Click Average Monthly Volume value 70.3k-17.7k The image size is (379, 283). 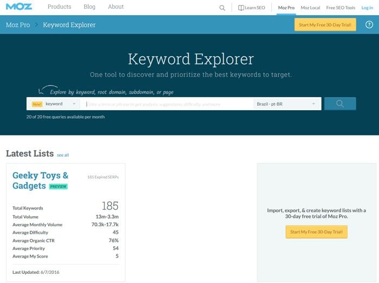tap(105, 225)
